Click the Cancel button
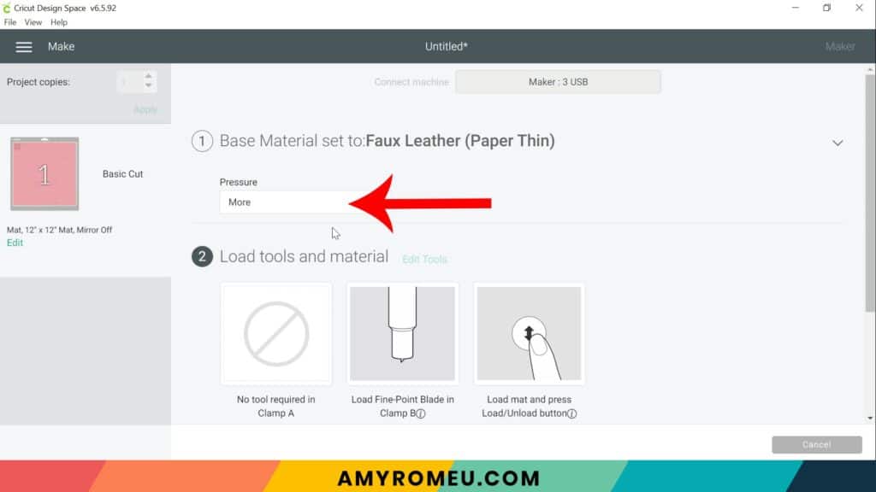 (x=816, y=444)
